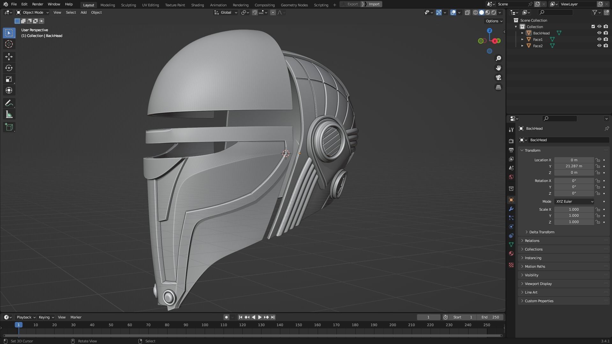Switch to the Sculpting workspace tab
Image resolution: width=612 pixels, height=344 pixels.
[128, 5]
